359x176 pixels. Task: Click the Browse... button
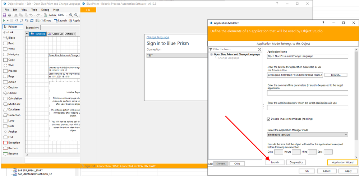tap(336, 75)
